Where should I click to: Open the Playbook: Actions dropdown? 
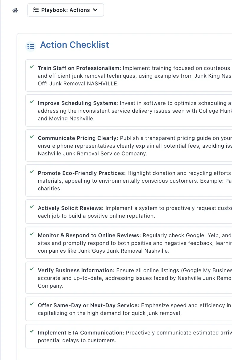(66, 10)
